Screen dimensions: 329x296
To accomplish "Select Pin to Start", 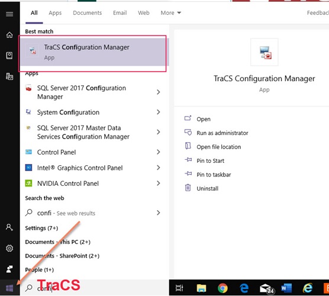I will pos(210,160).
